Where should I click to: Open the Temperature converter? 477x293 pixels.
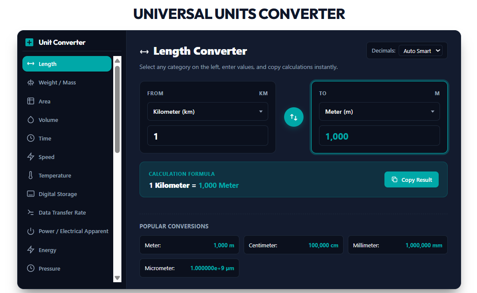(67, 175)
